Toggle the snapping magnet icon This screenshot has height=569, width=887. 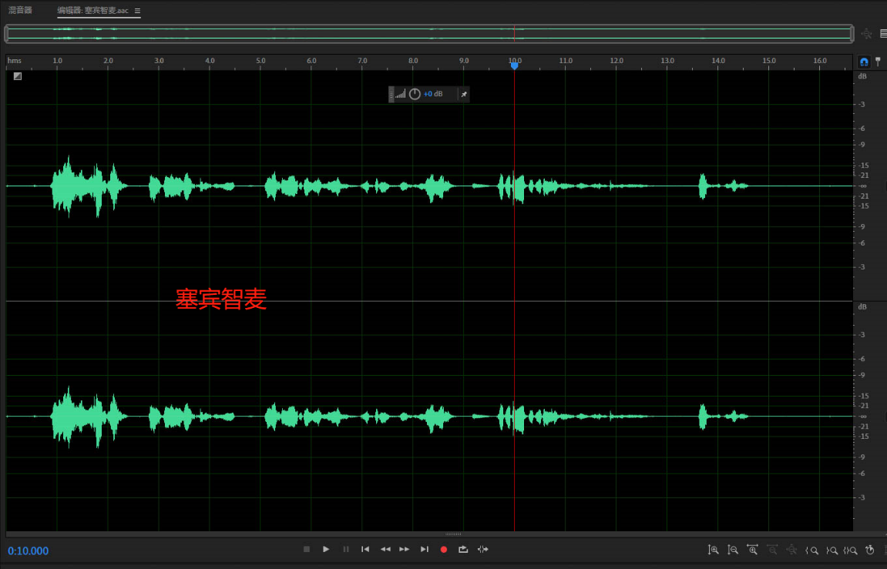[x=864, y=62]
